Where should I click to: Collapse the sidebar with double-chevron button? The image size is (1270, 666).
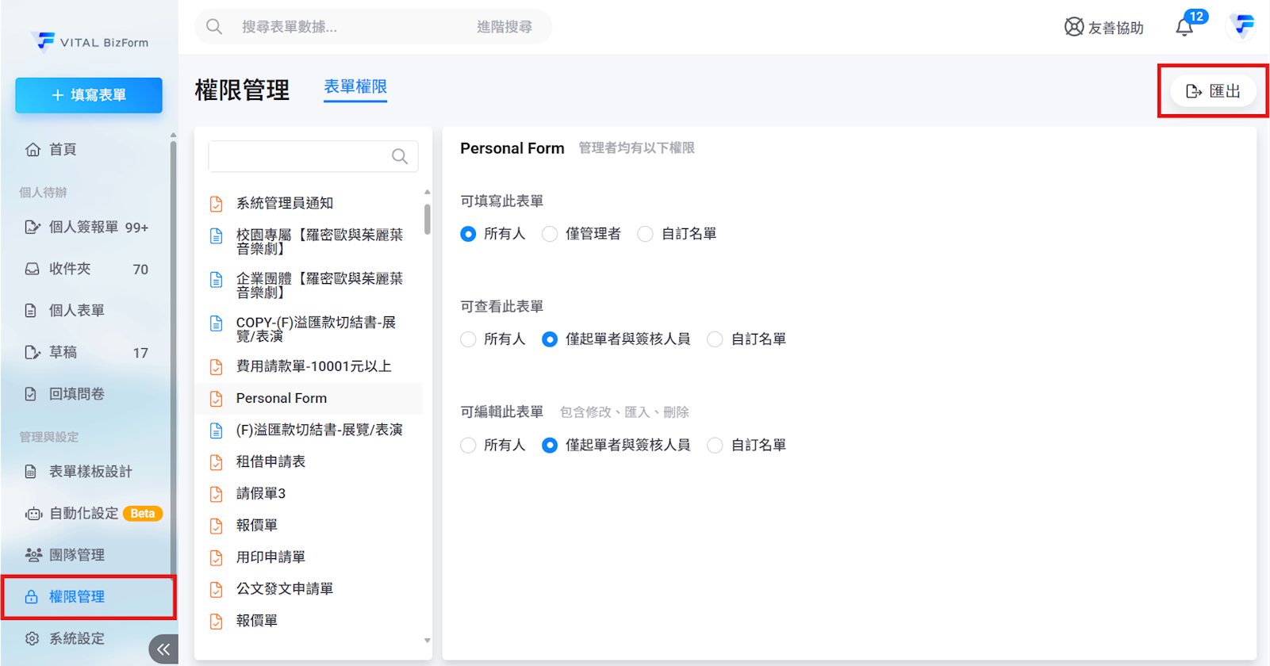tap(163, 649)
